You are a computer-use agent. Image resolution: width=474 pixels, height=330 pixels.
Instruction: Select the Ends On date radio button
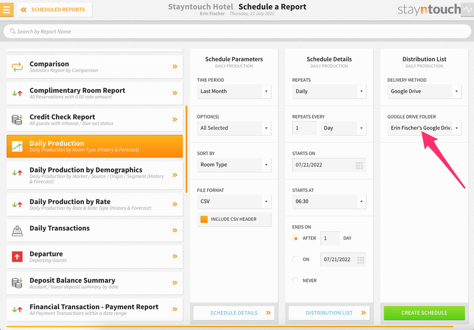click(x=296, y=259)
